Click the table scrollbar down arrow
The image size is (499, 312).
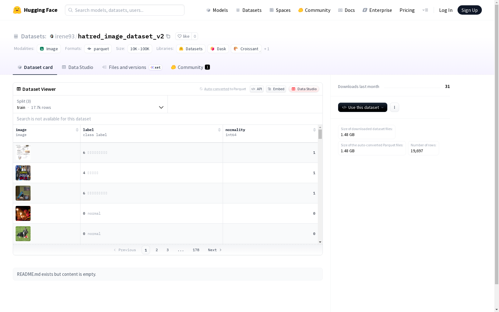[x=320, y=242]
